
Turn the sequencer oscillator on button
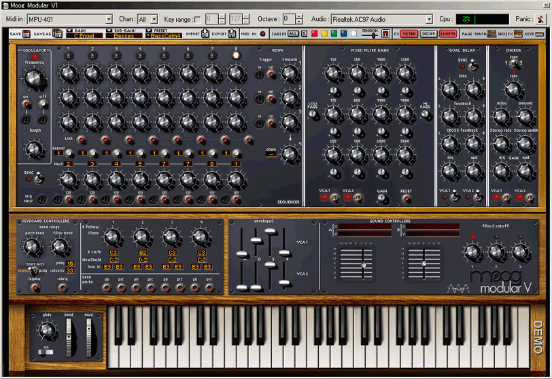point(25,104)
